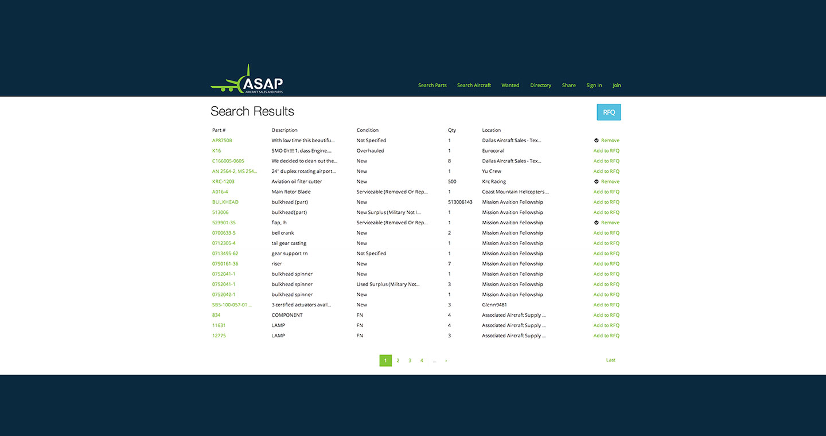Image resolution: width=826 pixels, height=436 pixels.
Task: Click checkmark icon beside AP8750B Remove
Action: point(597,141)
